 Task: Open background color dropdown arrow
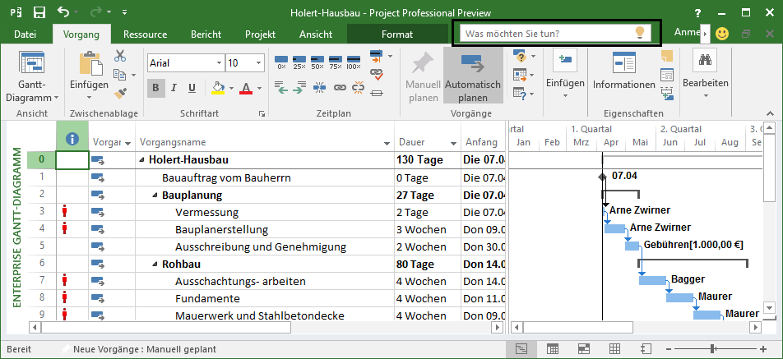[x=230, y=89]
